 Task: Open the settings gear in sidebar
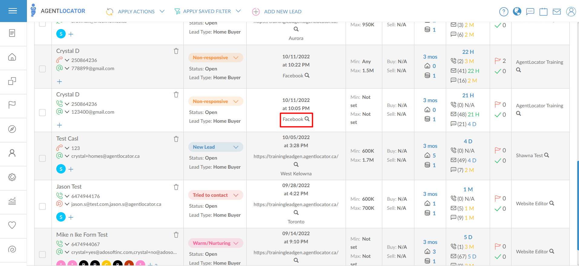point(12,177)
